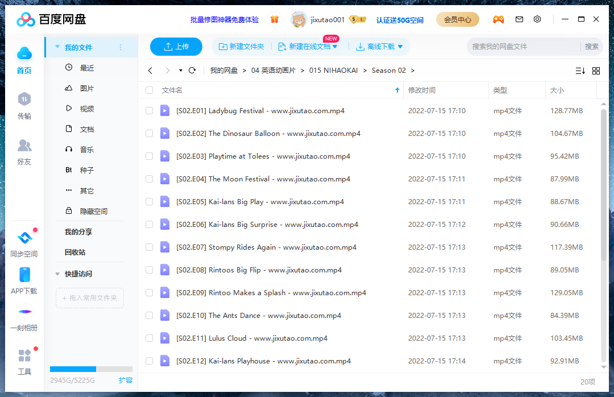Viewport: 614px width, 397px height.
Task: Open the 好友 friends icon in sidebar
Action: [24, 146]
